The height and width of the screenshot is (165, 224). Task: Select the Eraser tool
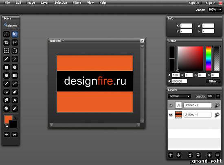coord(15,92)
